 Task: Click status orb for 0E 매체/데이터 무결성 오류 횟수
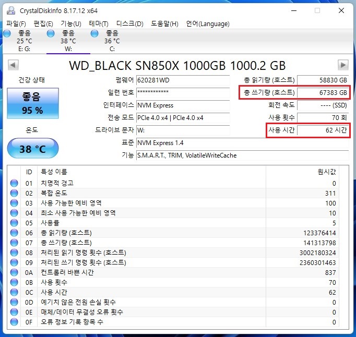(14, 312)
